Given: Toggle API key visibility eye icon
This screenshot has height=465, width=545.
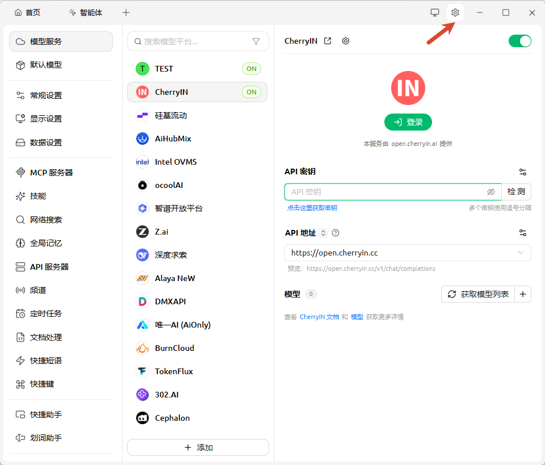Looking at the screenshot, I should [x=491, y=192].
